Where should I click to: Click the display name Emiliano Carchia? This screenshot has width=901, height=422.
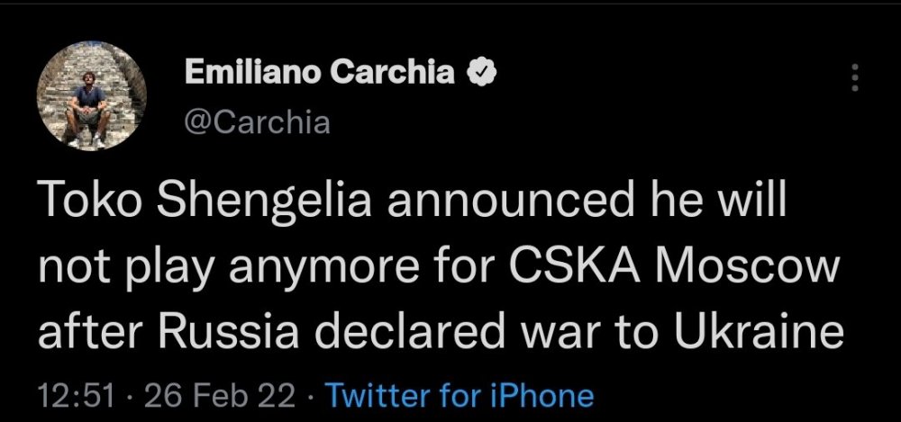click(x=319, y=73)
